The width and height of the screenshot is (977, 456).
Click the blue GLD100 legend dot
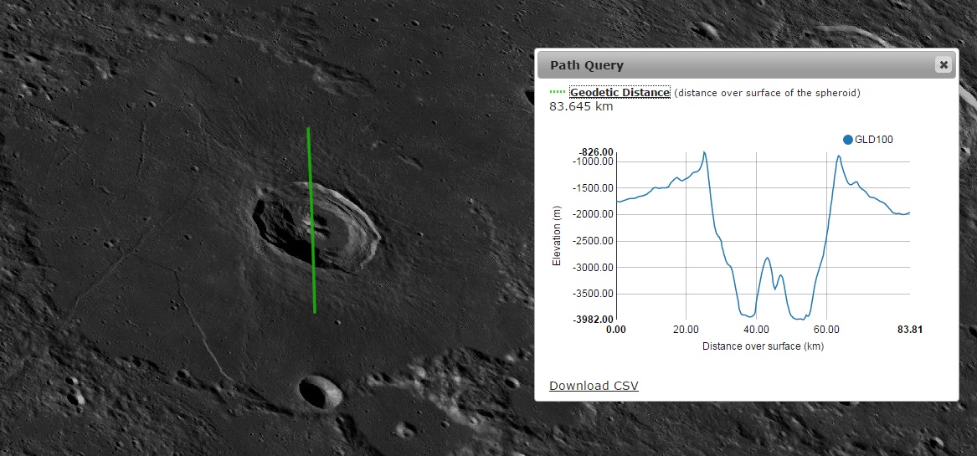click(x=847, y=140)
